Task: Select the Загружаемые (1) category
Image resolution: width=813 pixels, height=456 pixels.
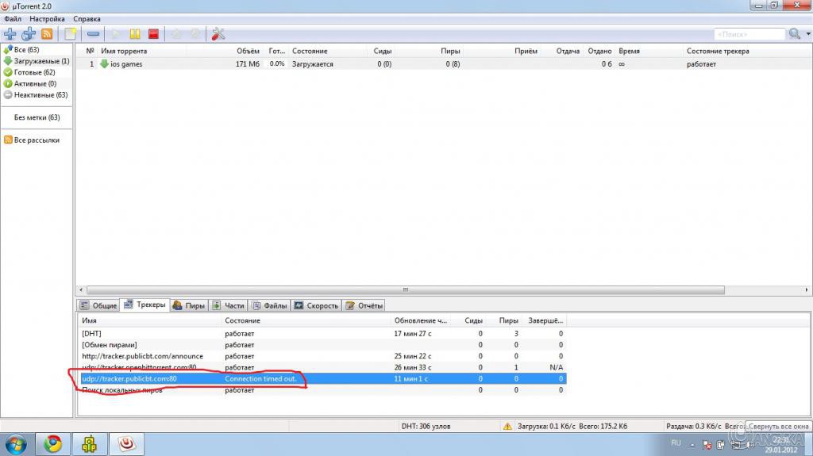Action: pyautogui.click(x=41, y=61)
